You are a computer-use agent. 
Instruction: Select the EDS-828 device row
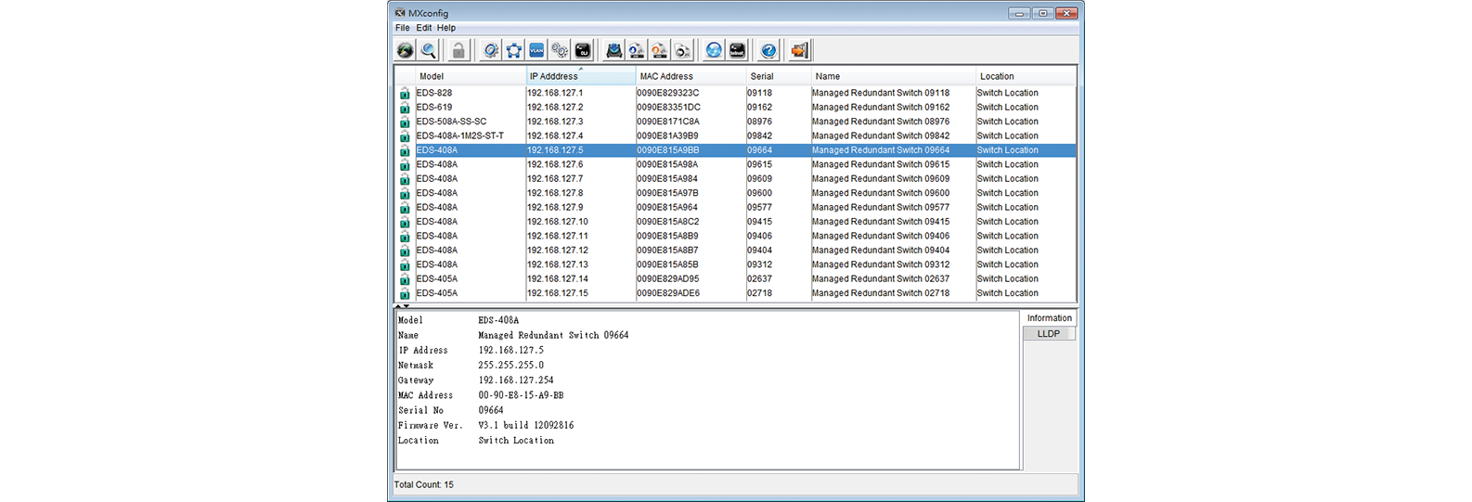click(736, 93)
